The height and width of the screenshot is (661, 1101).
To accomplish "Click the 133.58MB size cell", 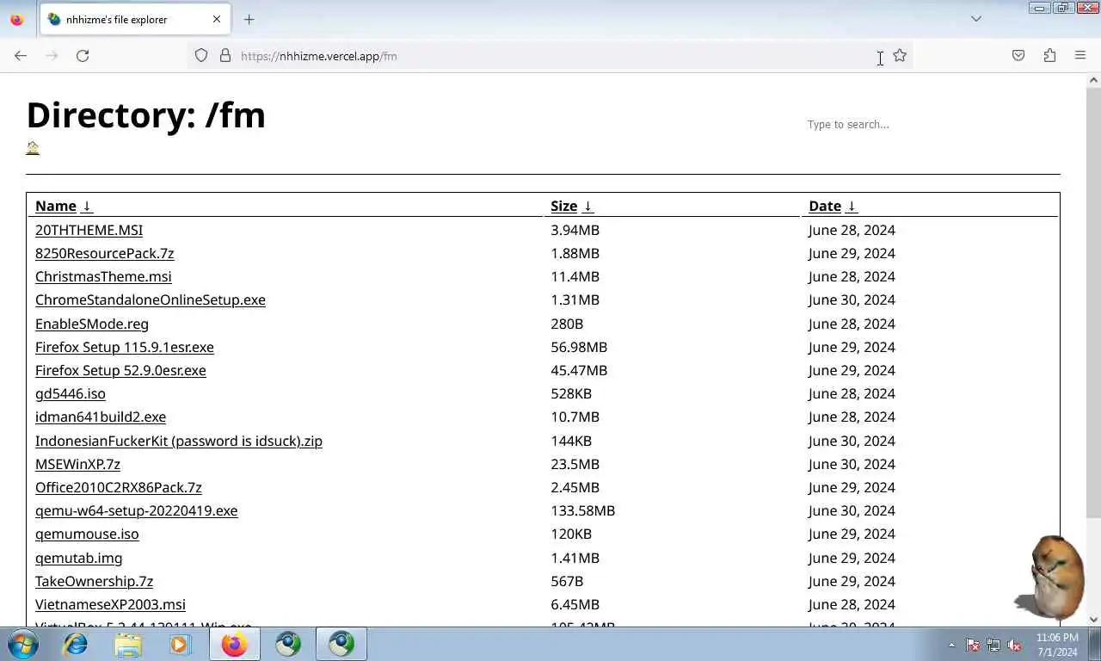I will [582, 510].
